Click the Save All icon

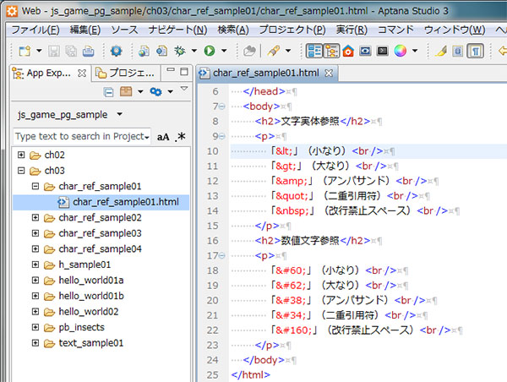point(71,51)
